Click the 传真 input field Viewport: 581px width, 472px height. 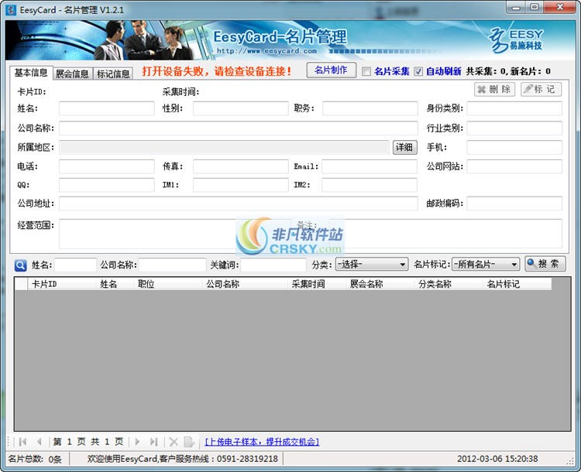241,166
